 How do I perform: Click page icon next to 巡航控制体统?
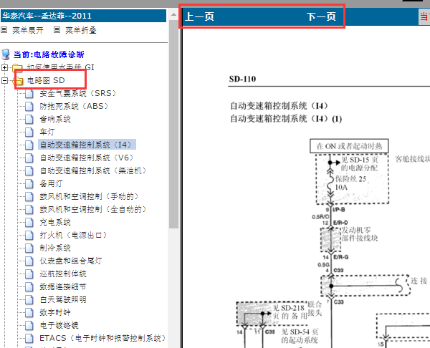29,274
